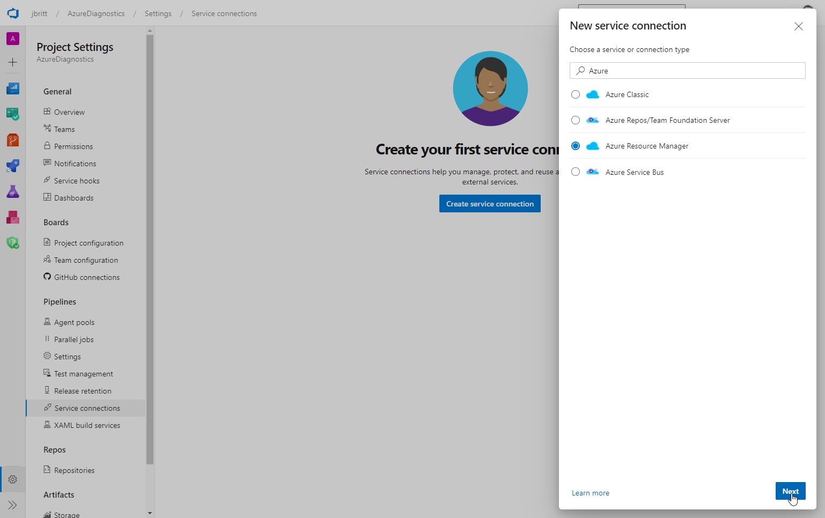Image resolution: width=825 pixels, height=518 pixels.
Task: Click Next in New service connection panel
Action: (790, 491)
